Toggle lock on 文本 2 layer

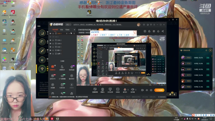pos(53,40)
